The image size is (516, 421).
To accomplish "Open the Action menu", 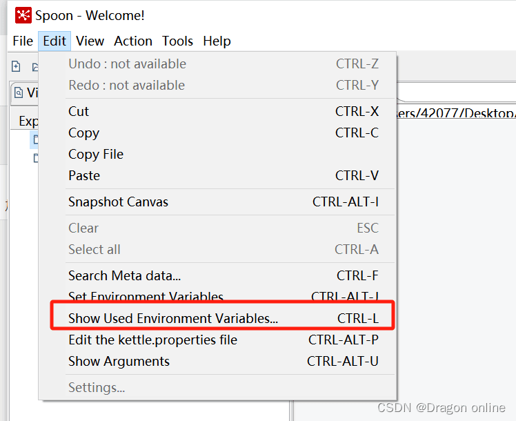I will [133, 41].
